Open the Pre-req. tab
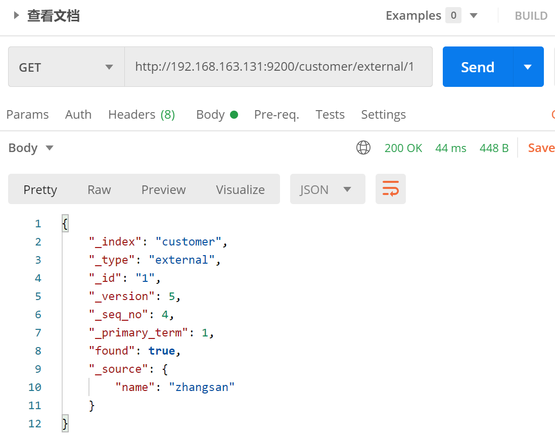Screen dimensions: 555x441 click(277, 115)
